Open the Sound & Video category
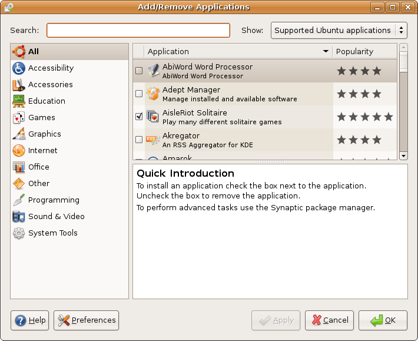This screenshot has width=418, height=341. click(x=69, y=217)
